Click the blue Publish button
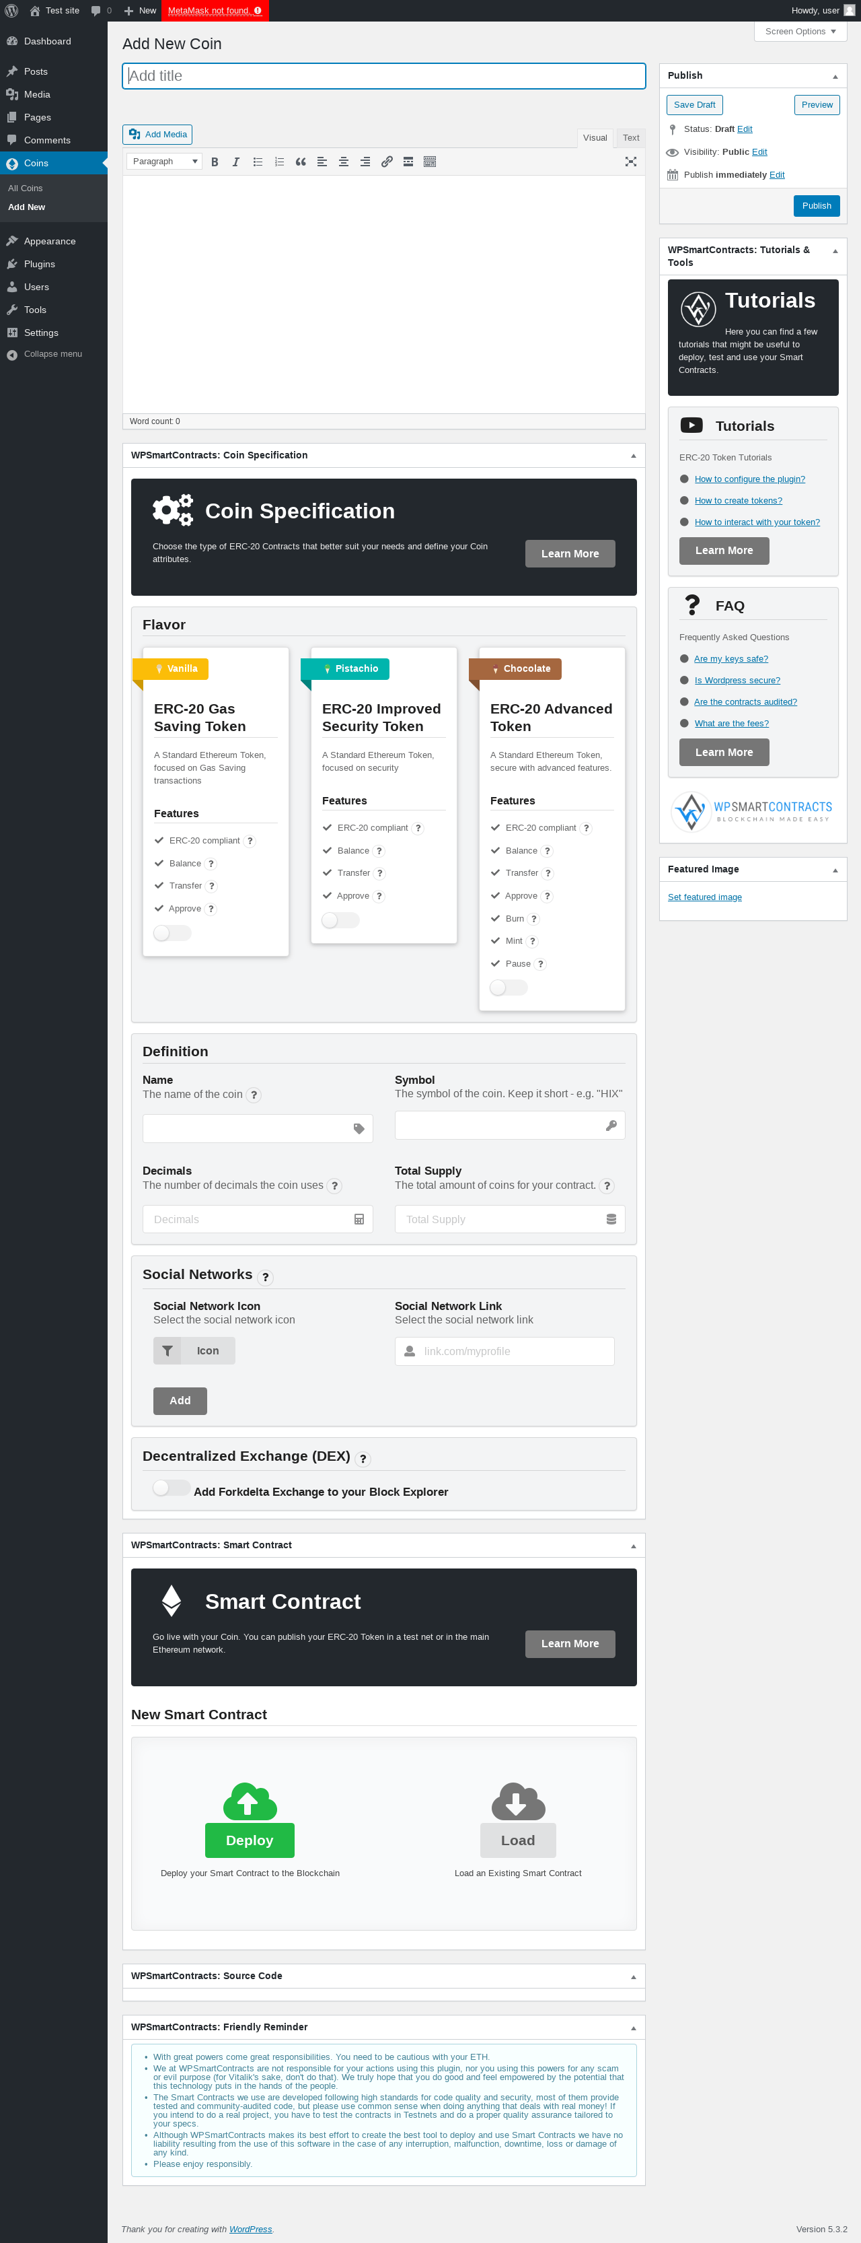This screenshot has width=861, height=2243. coord(816,207)
